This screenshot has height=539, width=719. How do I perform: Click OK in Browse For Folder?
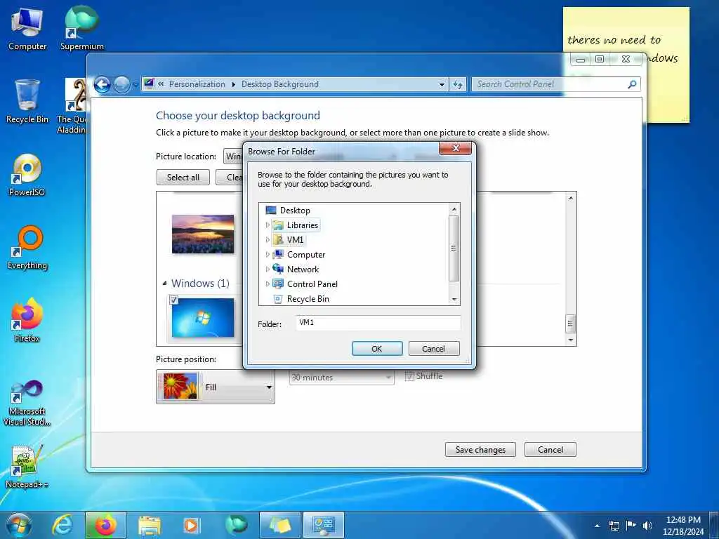tap(377, 348)
